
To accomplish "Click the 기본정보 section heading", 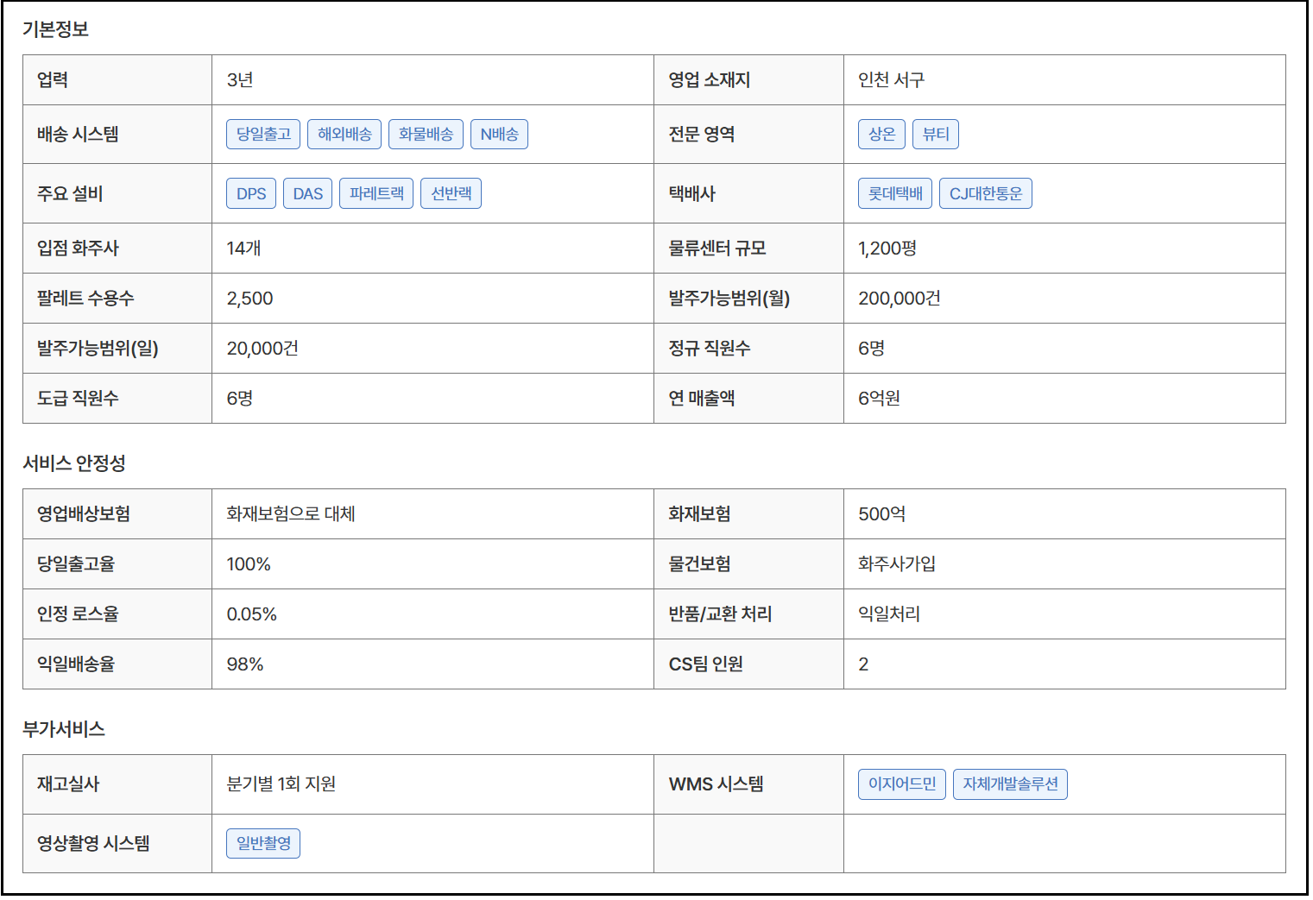I will pos(56,29).
